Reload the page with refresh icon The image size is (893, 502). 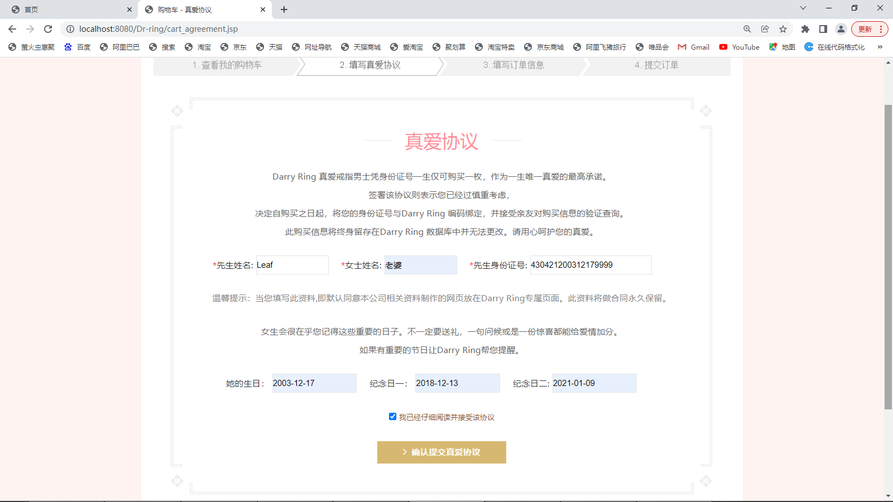pos(48,29)
